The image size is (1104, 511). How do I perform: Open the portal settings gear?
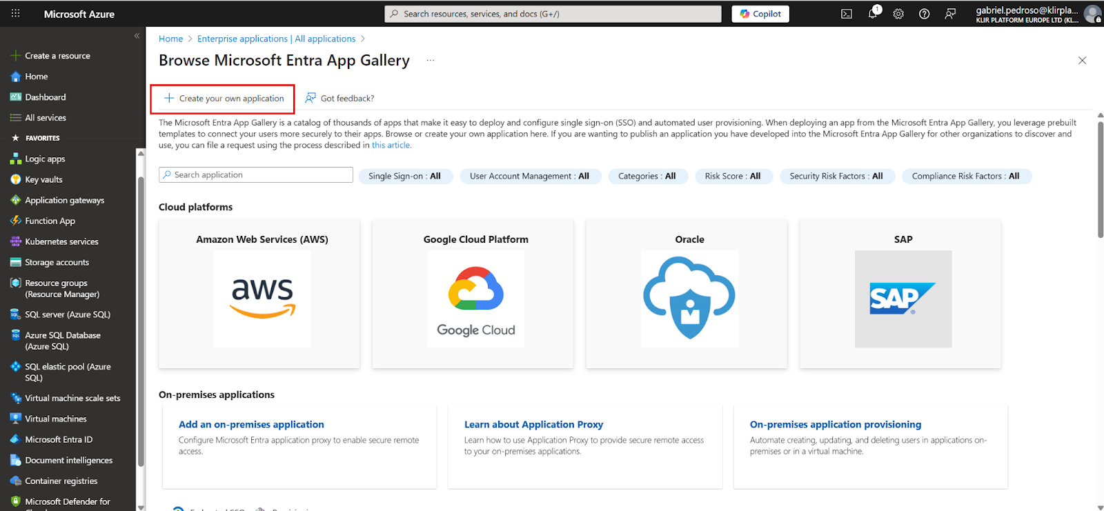click(898, 14)
